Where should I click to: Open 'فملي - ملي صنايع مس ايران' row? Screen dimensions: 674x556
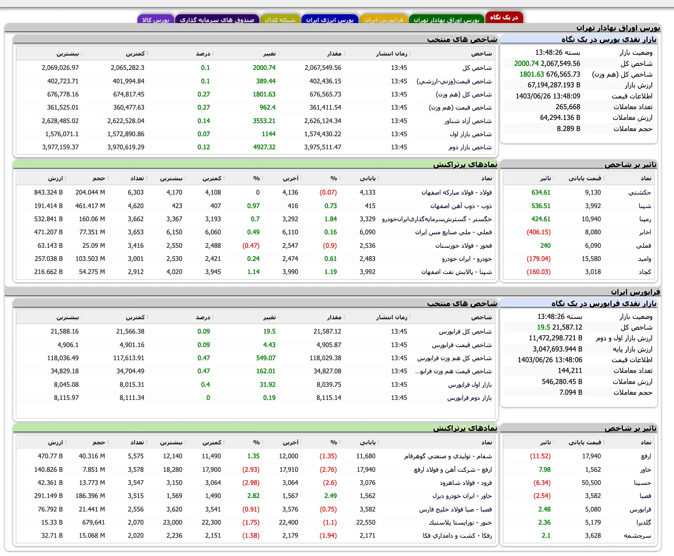coord(453,232)
